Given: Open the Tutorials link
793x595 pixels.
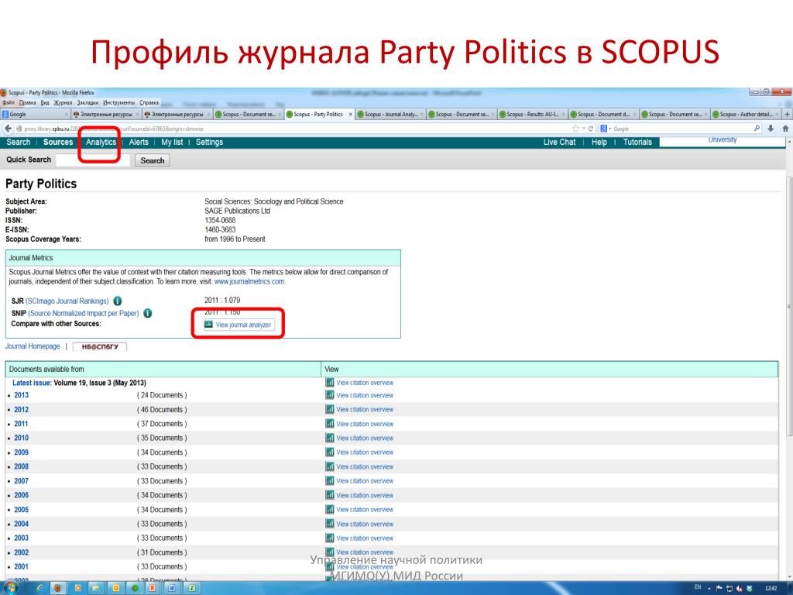Looking at the screenshot, I should click(x=637, y=143).
